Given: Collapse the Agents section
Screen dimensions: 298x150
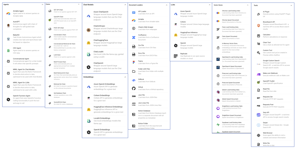Looking at the screenshot, I should 42,5.
